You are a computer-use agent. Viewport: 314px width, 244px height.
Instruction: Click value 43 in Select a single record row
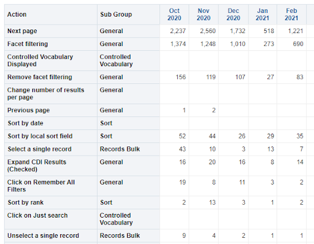(182, 149)
